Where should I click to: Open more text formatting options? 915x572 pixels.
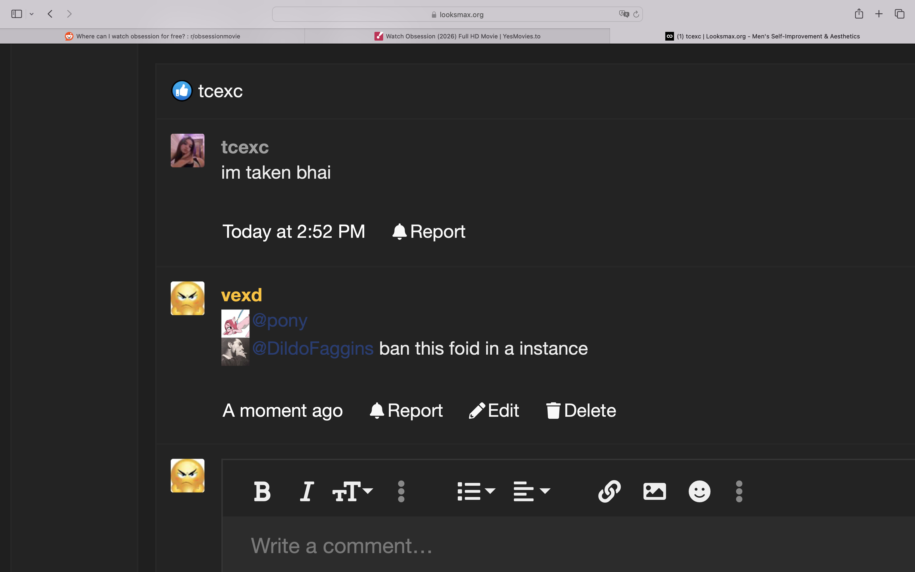(x=401, y=491)
